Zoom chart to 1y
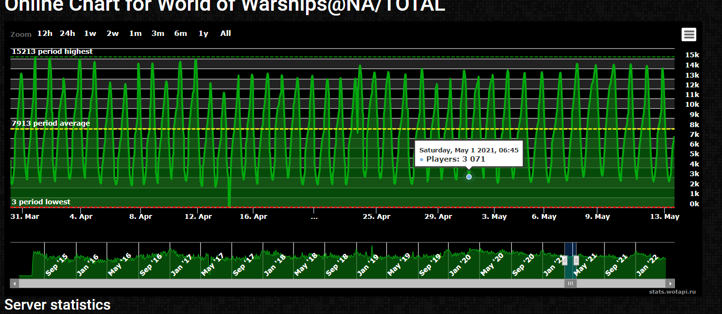This screenshot has height=314, width=722. tap(203, 33)
